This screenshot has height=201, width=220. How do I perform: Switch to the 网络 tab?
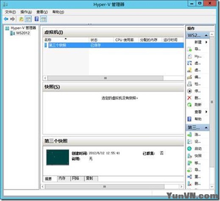(x=77, y=179)
